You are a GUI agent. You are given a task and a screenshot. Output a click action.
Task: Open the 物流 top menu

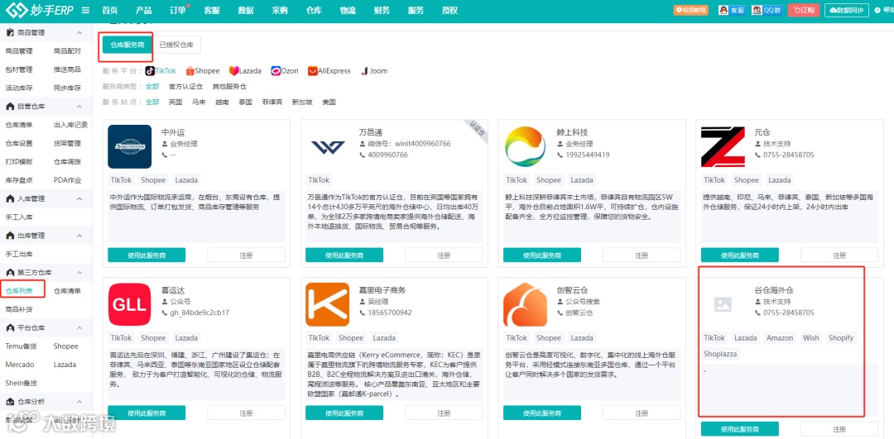348,10
